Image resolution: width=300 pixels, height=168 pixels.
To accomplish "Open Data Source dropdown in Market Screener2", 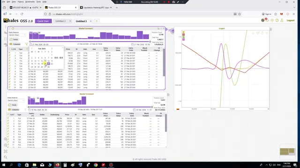I will (x=16, y=100).
